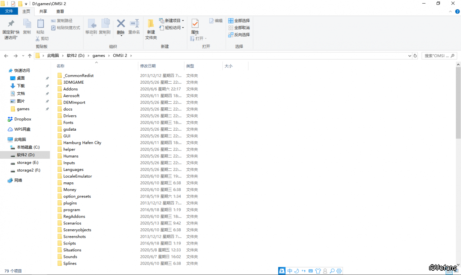Click 反向选择 (Invert selection) in ribbon
The width and height of the screenshot is (461, 275).
tap(239, 35)
